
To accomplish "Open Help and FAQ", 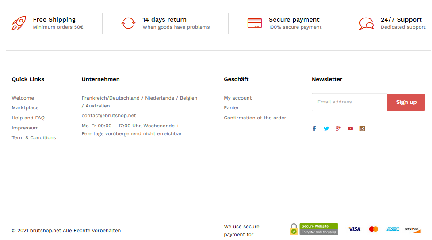I will 28,118.
